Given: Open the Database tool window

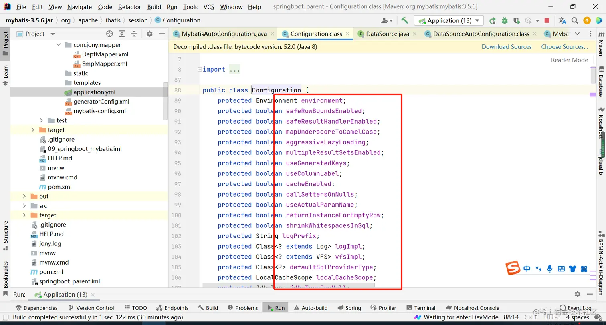Looking at the screenshot, I should click(601, 82).
